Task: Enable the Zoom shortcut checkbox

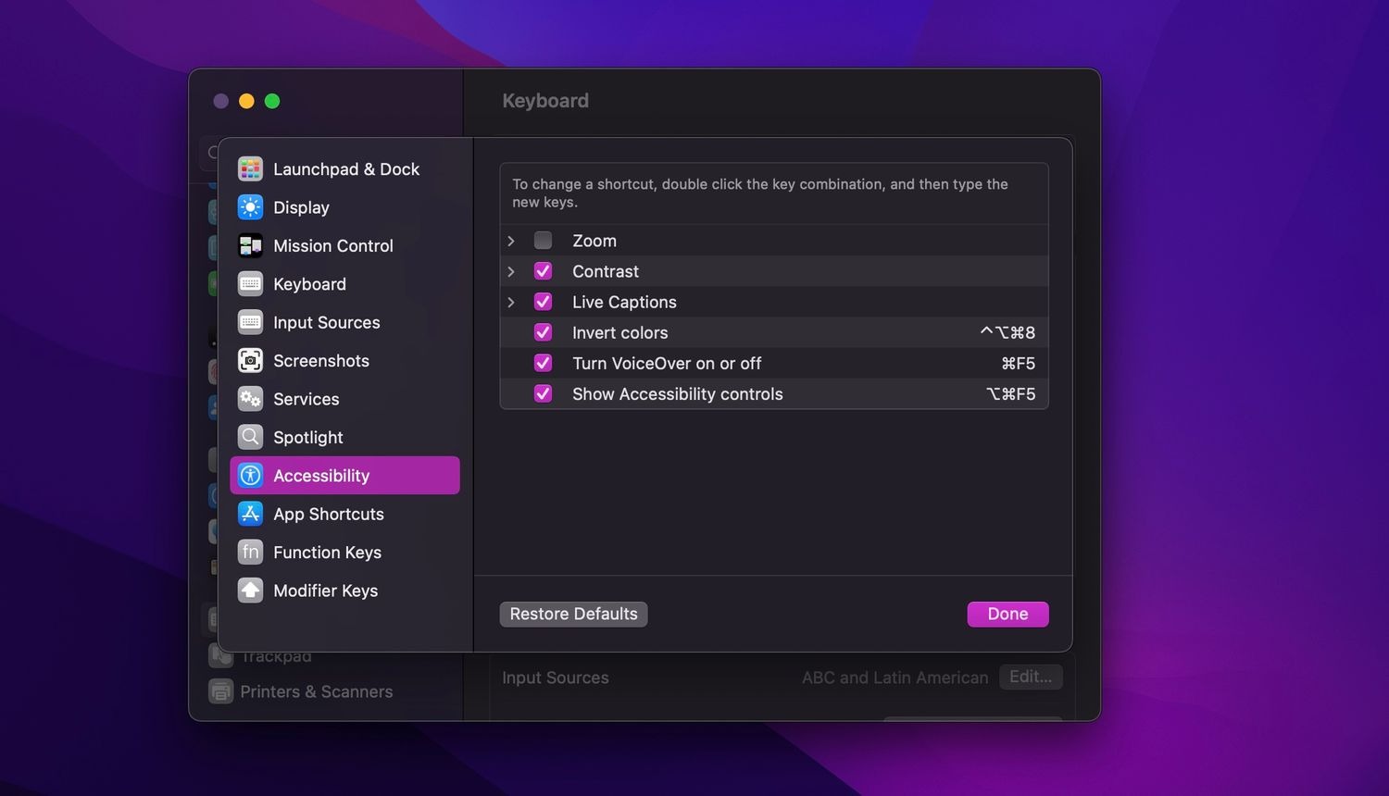Action: (x=544, y=241)
